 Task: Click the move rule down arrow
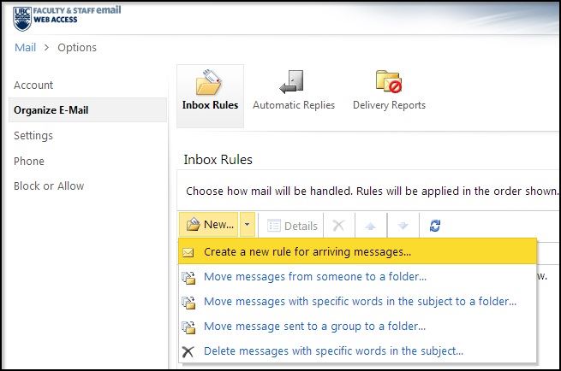click(x=403, y=226)
